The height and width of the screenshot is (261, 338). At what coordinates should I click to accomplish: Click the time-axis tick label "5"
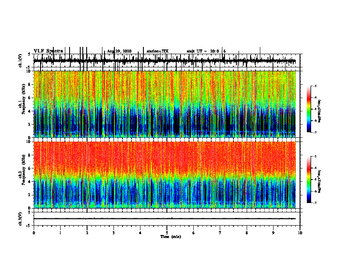(167, 233)
